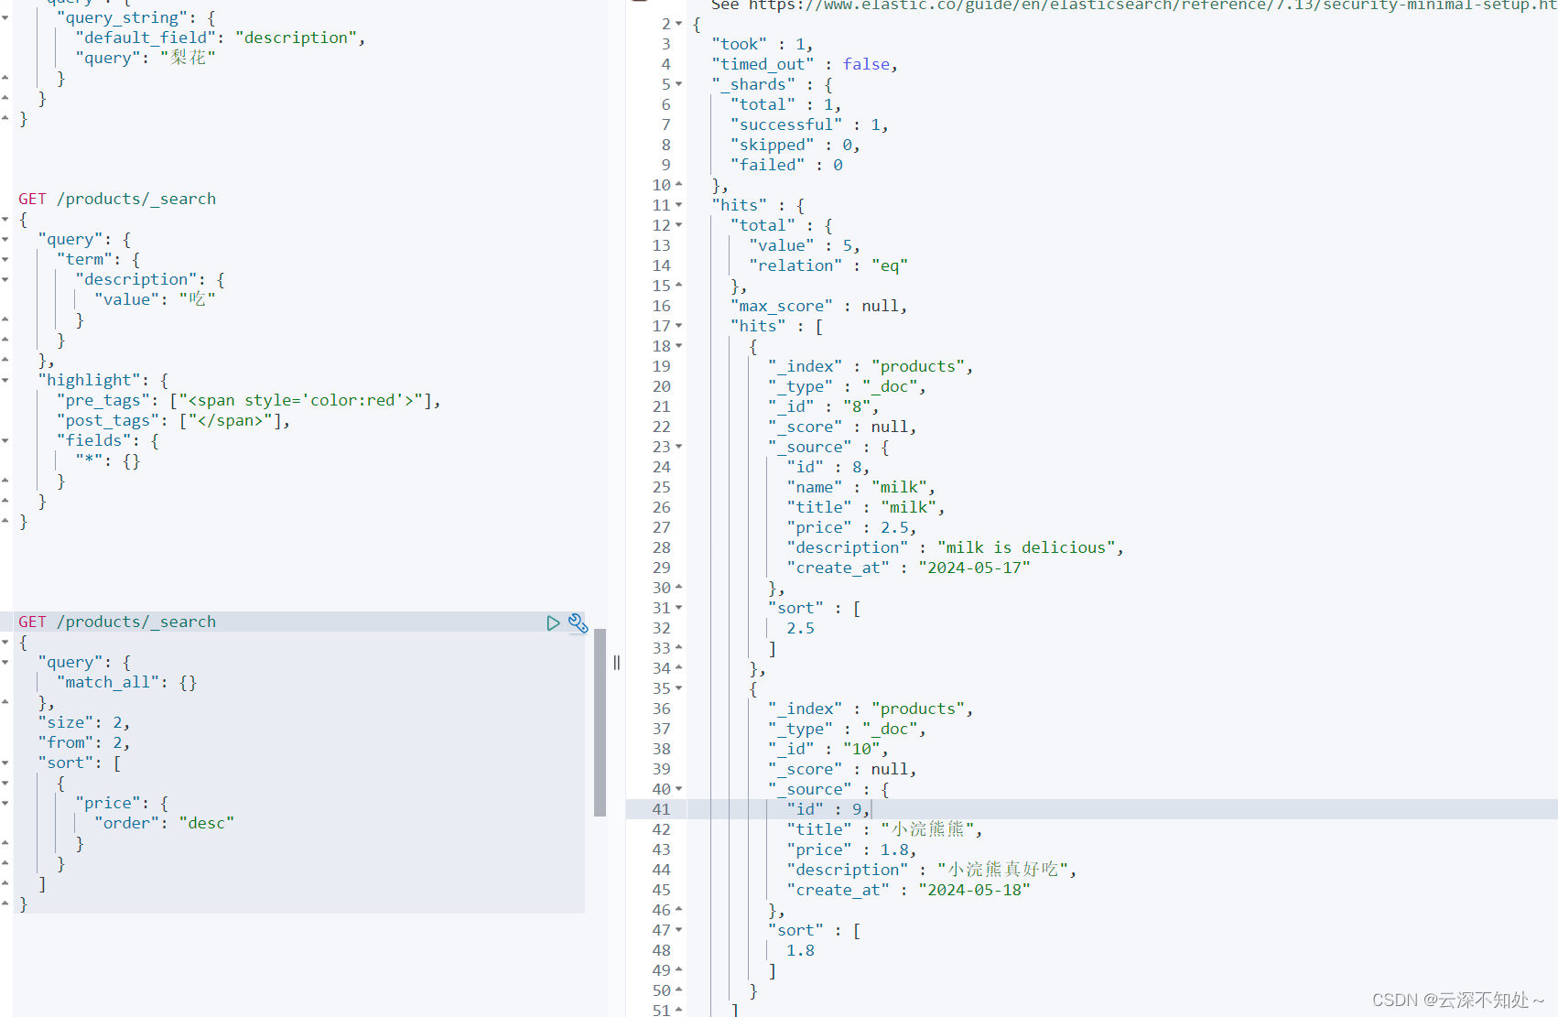
Task: Fold the first "sort" array at line 31
Action: pyautogui.click(x=678, y=608)
